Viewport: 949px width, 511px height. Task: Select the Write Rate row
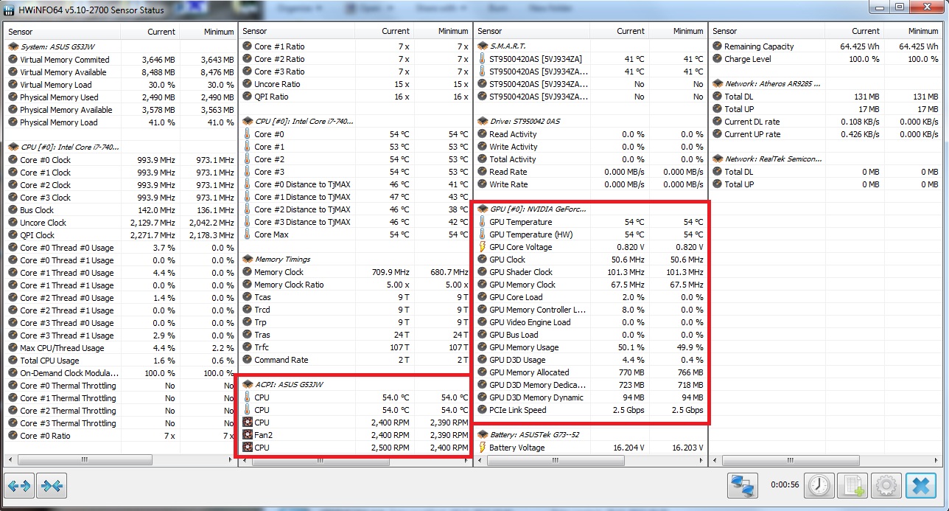tap(591, 184)
